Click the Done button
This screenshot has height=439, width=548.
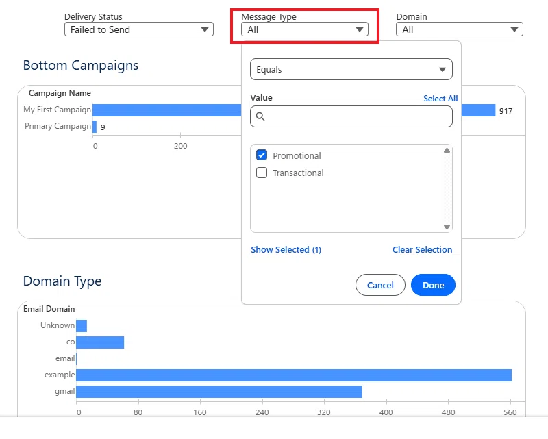tap(433, 285)
